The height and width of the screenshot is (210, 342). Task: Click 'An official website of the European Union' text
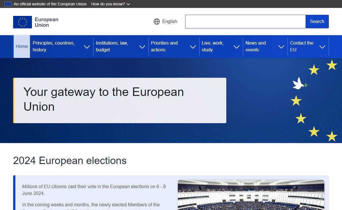pyautogui.click(x=50, y=4)
